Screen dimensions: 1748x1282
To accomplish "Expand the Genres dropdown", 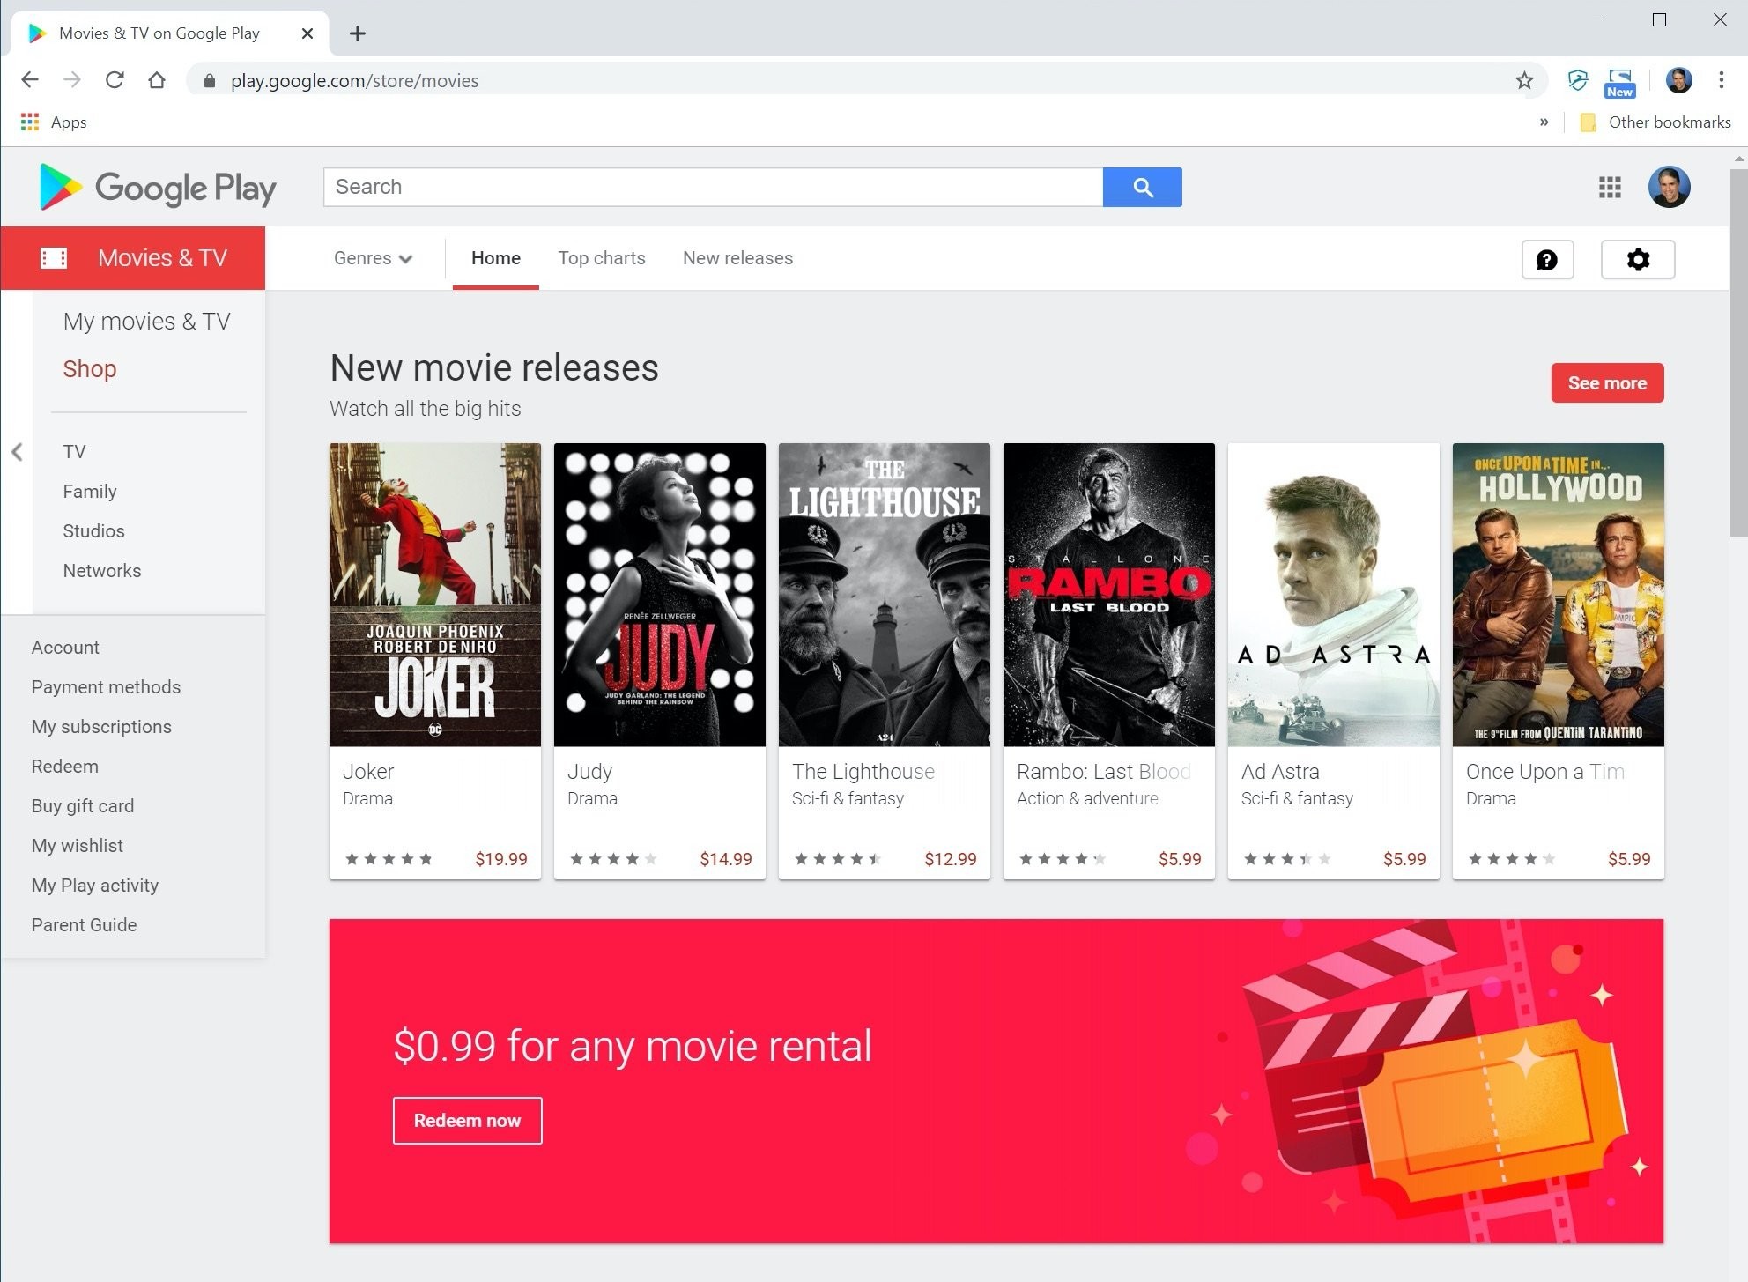I will (x=373, y=258).
